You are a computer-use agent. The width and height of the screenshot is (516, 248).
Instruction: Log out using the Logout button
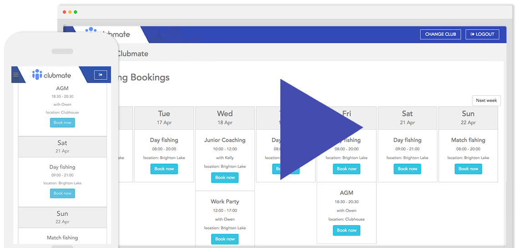click(x=482, y=34)
